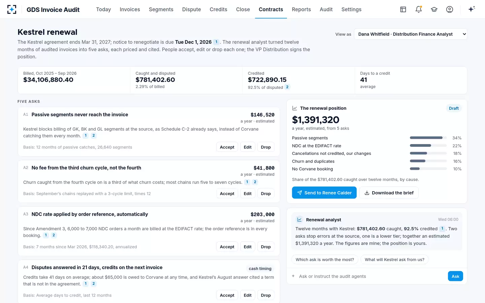Open citation 1 on the third churn cycle ask

247,182
